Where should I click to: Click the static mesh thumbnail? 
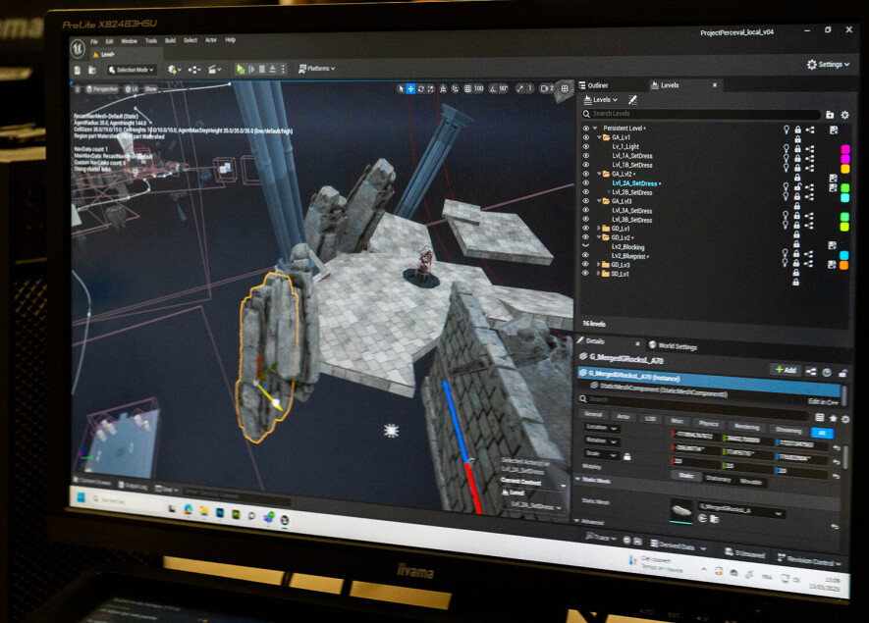point(680,509)
